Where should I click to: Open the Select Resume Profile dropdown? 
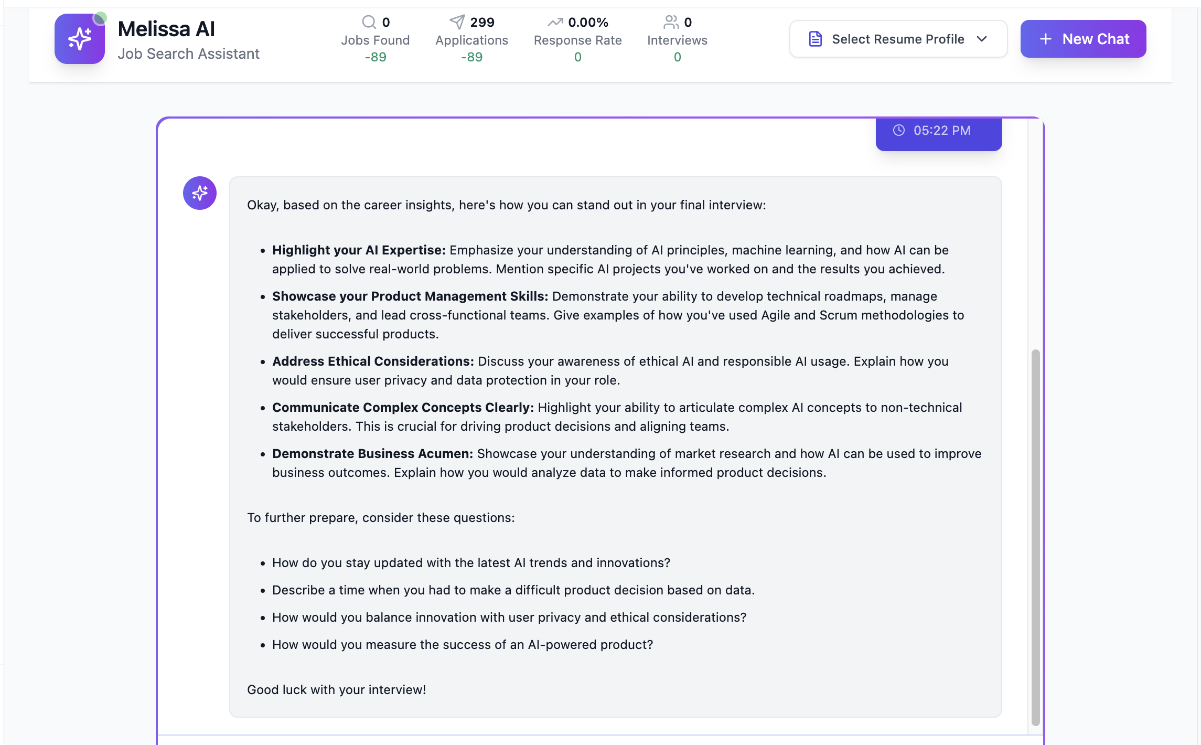tap(898, 39)
